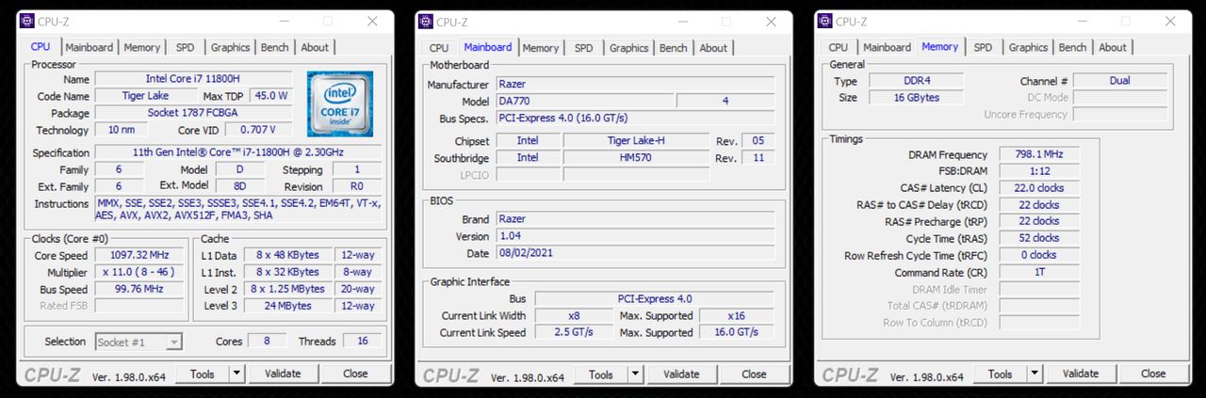Click the 1097.32 MHz core speed value
This screenshot has height=398, width=1206.
pos(139,255)
